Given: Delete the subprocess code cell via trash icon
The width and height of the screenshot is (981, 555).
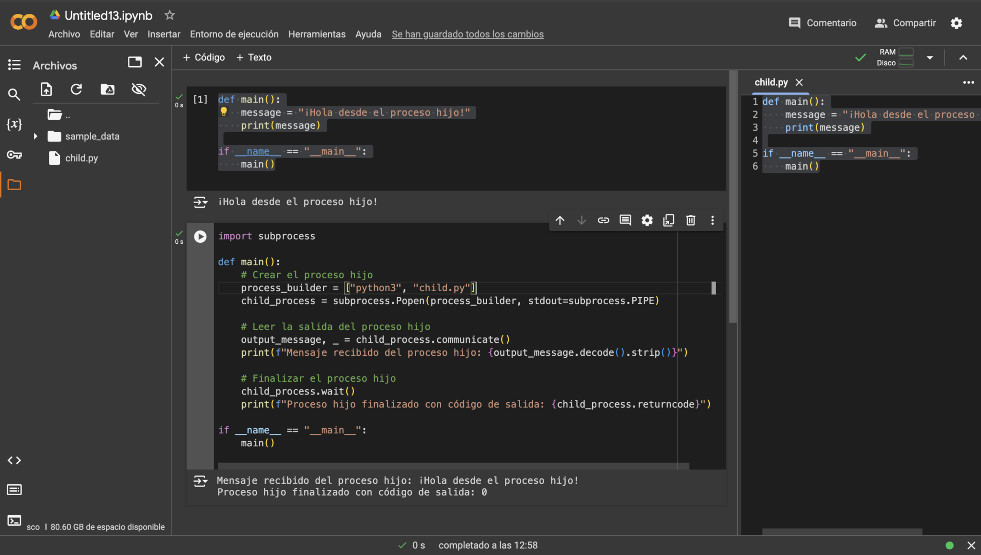Looking at the screenshot, I should pyautogui.click(x=690, y=220).
